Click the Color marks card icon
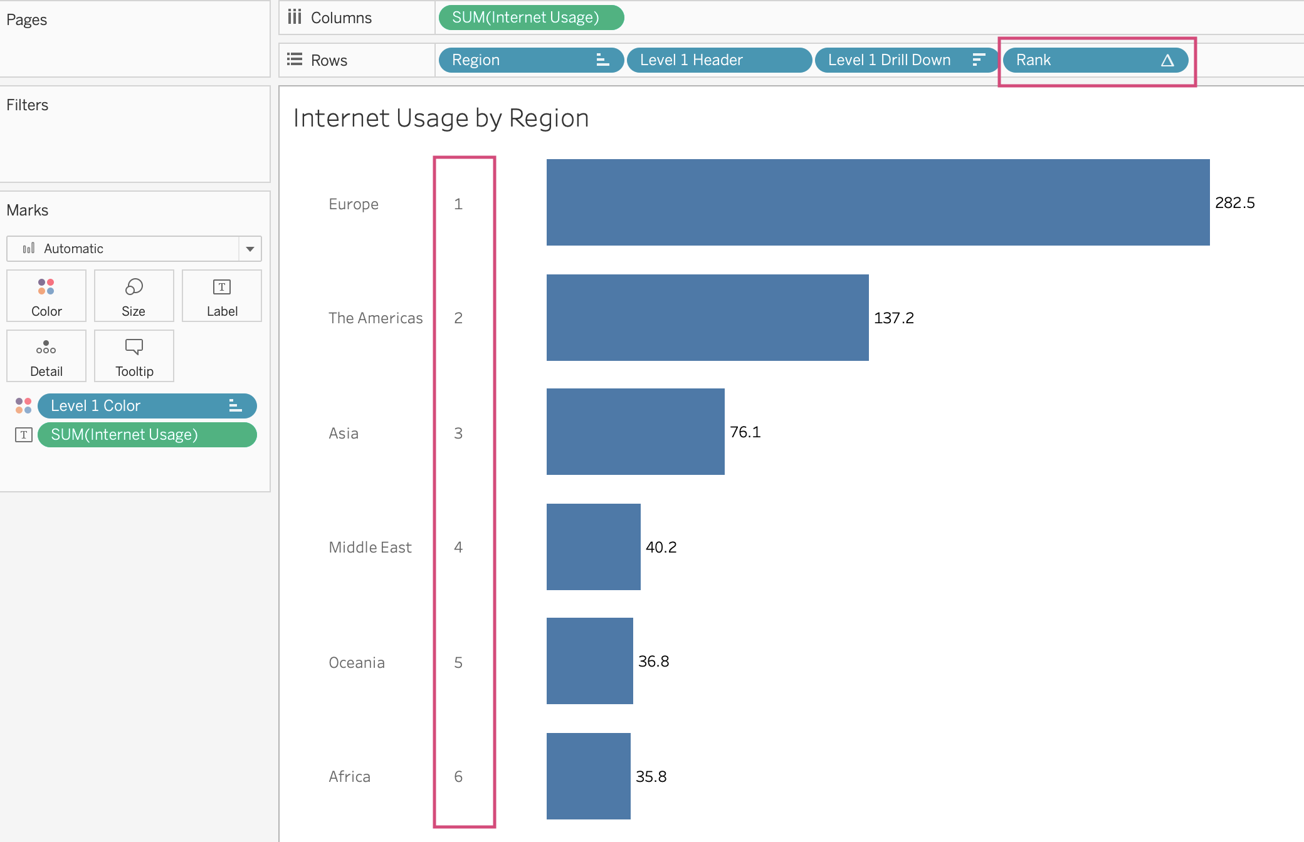The height and width of the screenshot is (842, 1304). pyautogui.click(x=46, y=288)
